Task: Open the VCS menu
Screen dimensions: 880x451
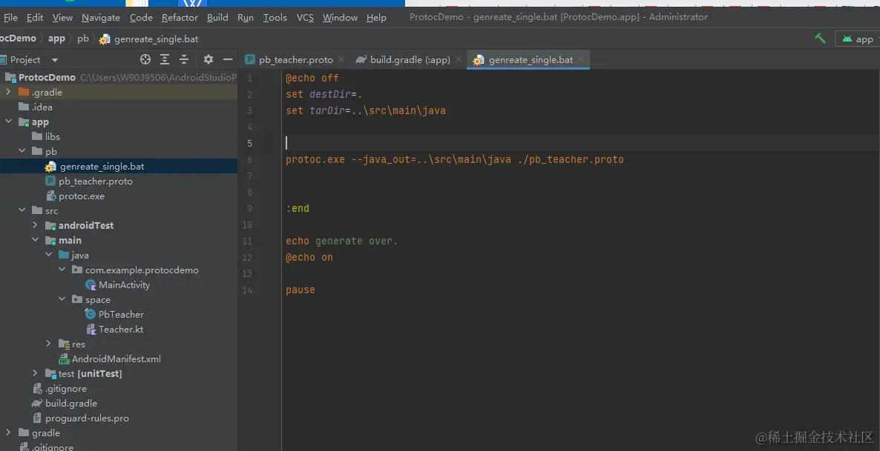Action: pyautogui.click(x=305, y=17)
